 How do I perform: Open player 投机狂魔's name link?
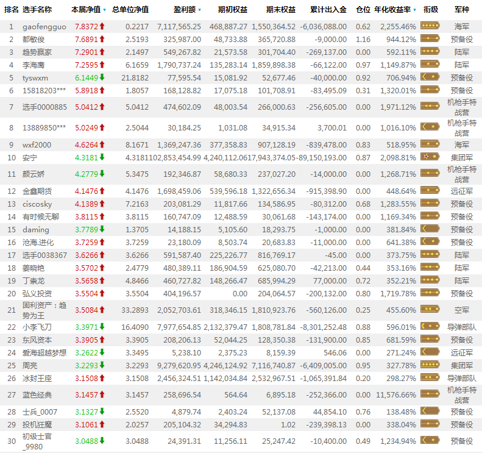[x=37, y=425]
